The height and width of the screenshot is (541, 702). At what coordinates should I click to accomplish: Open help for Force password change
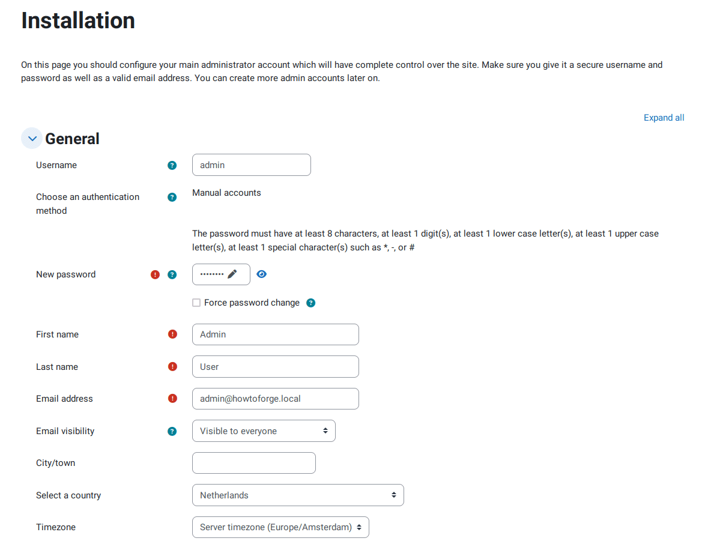[x=310, y=303]
